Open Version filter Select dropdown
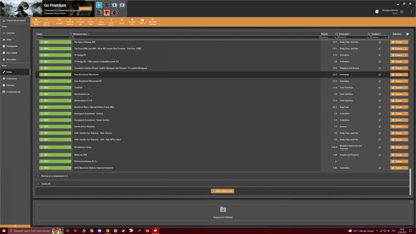416x234 pixels. click(x=329, y=37)
